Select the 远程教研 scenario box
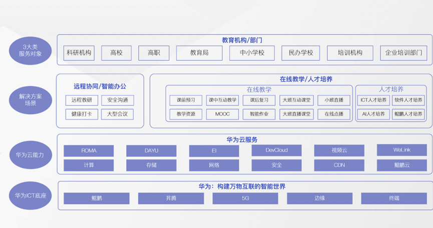Image resolution: width=433 pixels, height=228 pixels. (82, 100)
